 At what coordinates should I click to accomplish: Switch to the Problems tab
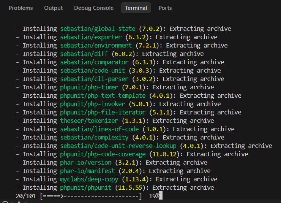[x=21, y=8]
